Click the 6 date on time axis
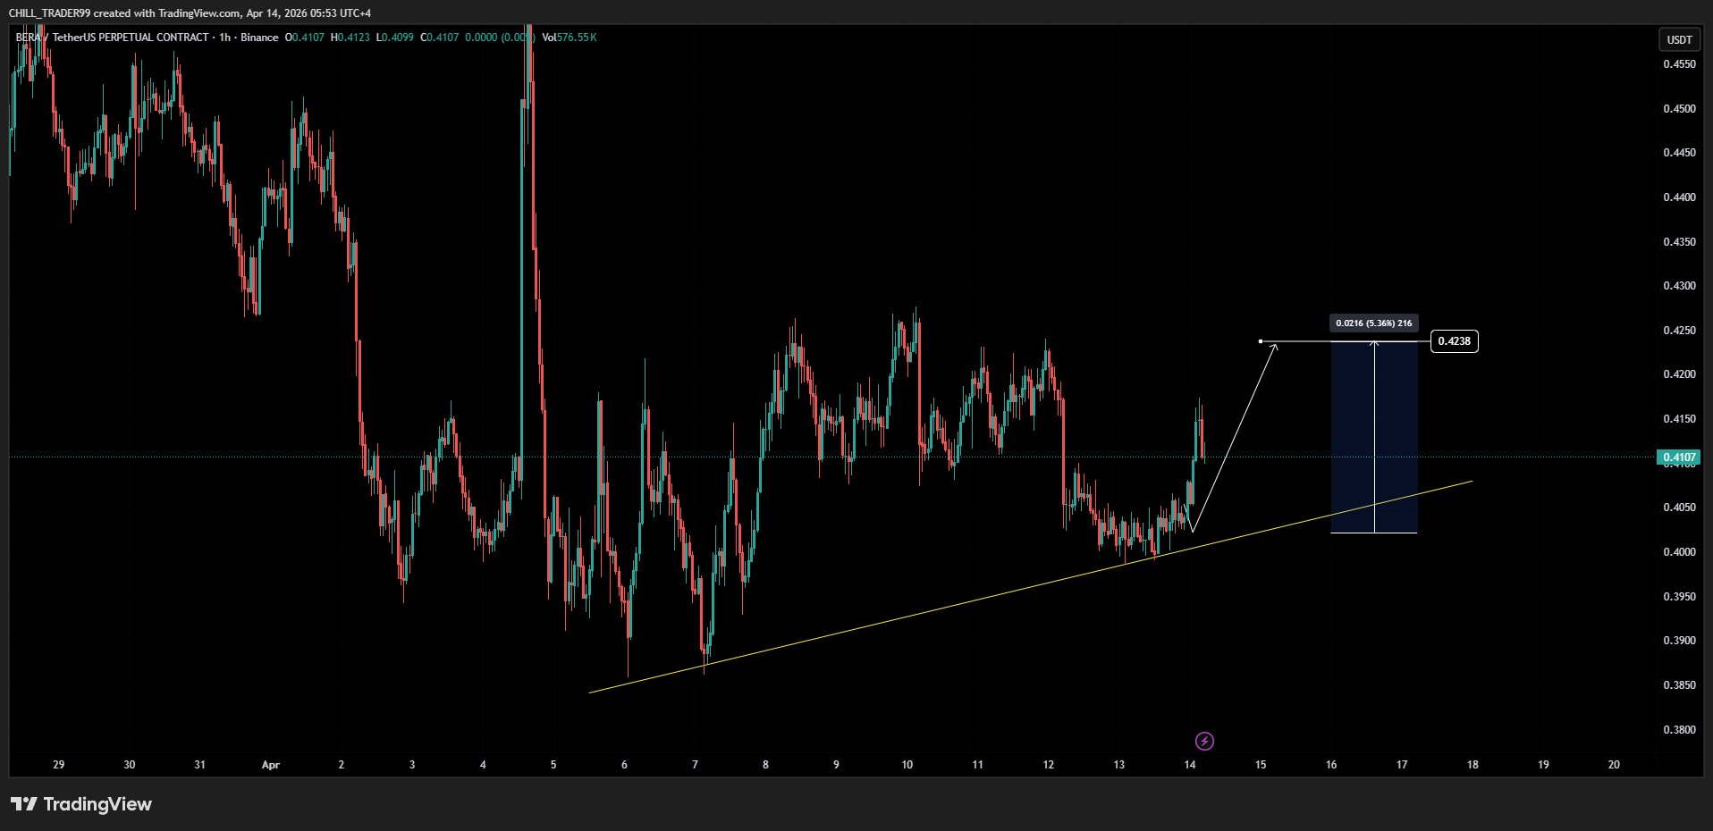Screen dimensions: 1713x831 [624, 765]
